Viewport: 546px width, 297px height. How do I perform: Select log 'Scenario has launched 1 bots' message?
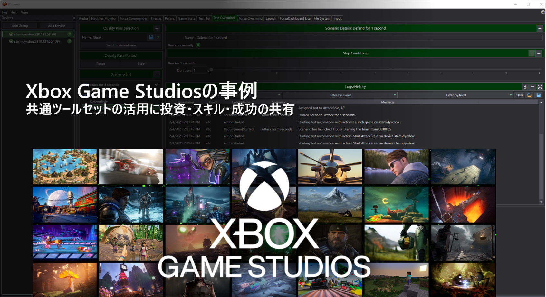(x=345, y=129)
